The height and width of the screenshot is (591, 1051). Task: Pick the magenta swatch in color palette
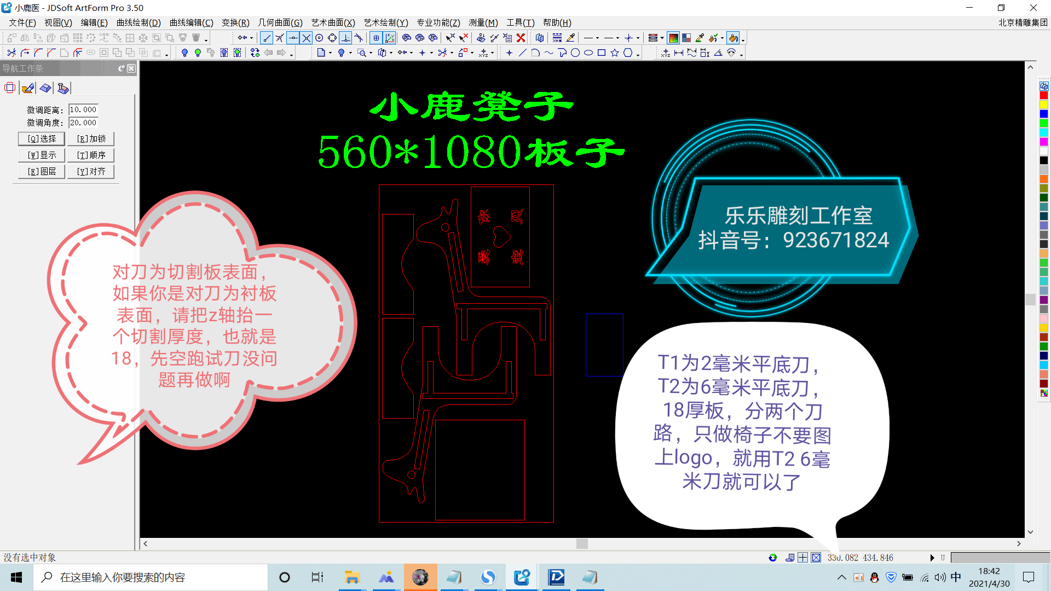click(1043, 142)
